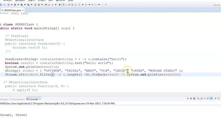Go to Previous Annotation icon
The width and height of the screenshot is (221, 124).
tap(86, 4)
